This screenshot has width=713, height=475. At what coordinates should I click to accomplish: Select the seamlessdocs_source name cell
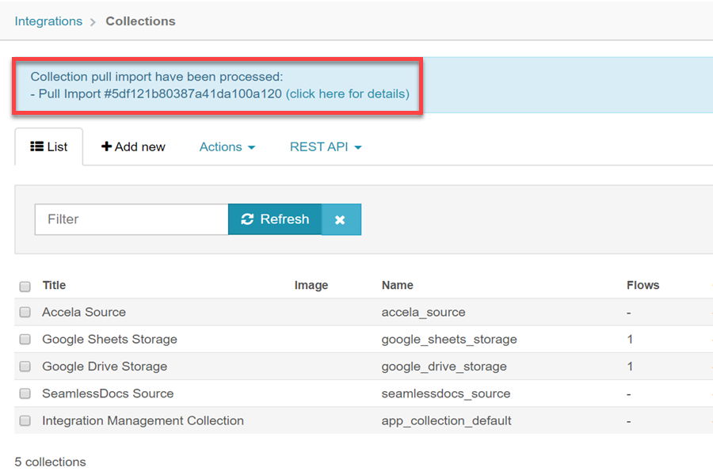point(445,393)
